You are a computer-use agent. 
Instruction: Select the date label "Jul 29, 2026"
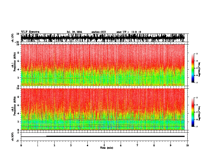pos(74,32)
